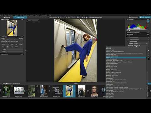Click the Preset anwenden button
The width and height of the screenshot is (151, 113).
(145, 17)
